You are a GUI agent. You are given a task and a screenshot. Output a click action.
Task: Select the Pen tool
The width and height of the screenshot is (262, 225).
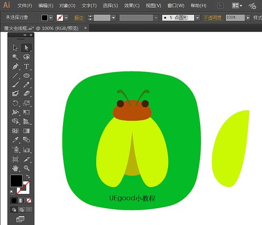[15, 67]
